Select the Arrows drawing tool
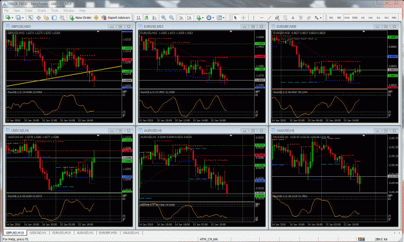 316,17
